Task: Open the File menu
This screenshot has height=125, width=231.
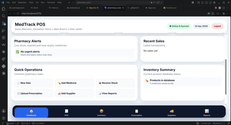Action: click(x=8, y=3)
